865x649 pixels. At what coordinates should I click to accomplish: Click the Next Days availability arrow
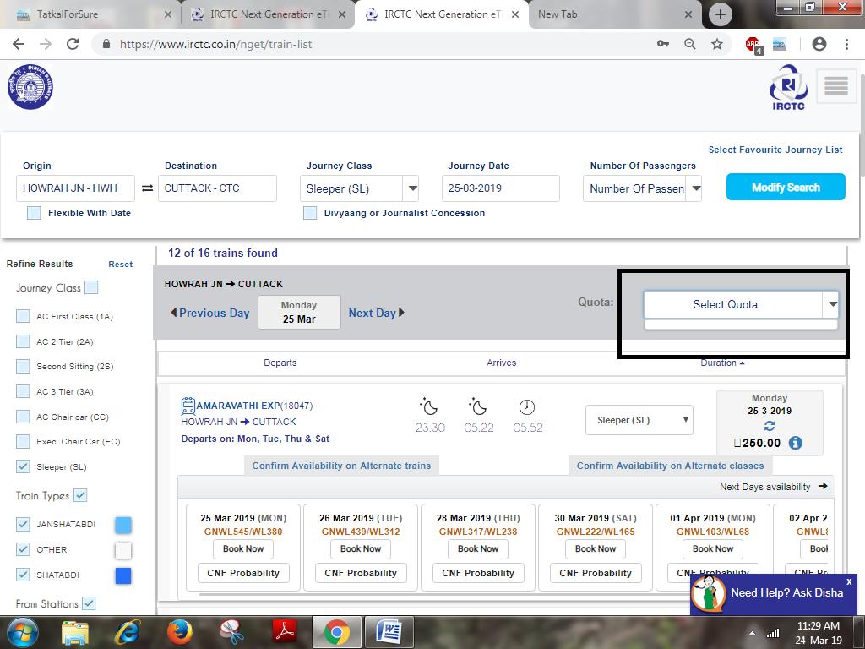823,486
